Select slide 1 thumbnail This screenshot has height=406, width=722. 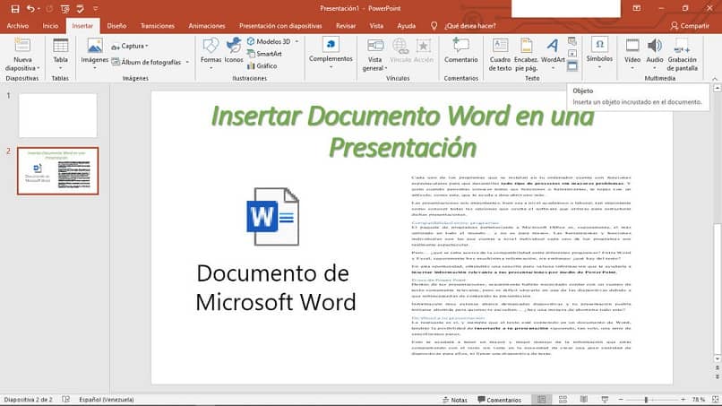[58, 116]
